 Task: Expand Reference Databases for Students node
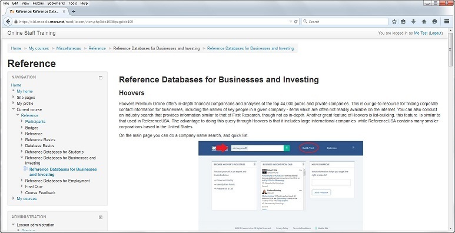[22, 151]
